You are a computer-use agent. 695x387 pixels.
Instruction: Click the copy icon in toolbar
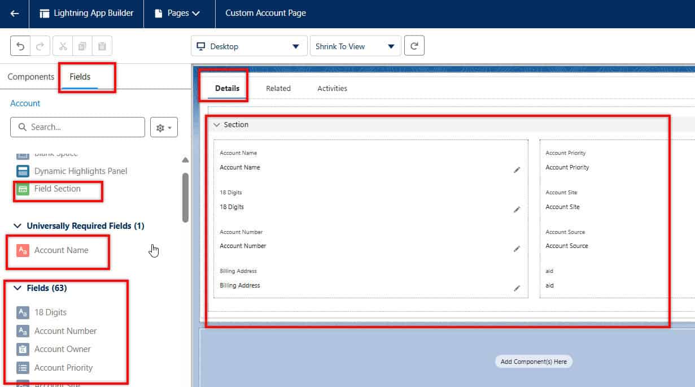click(x=82, y=46)
